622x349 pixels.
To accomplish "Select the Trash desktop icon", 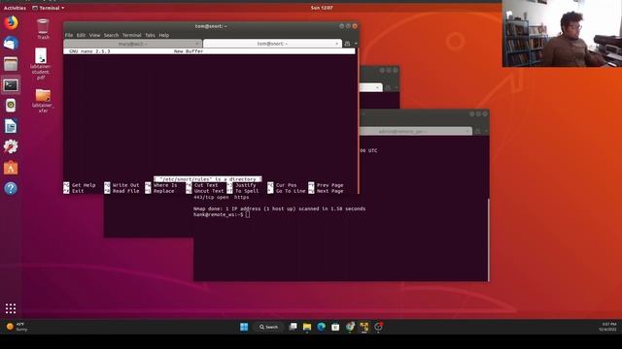I will [43, 29].
